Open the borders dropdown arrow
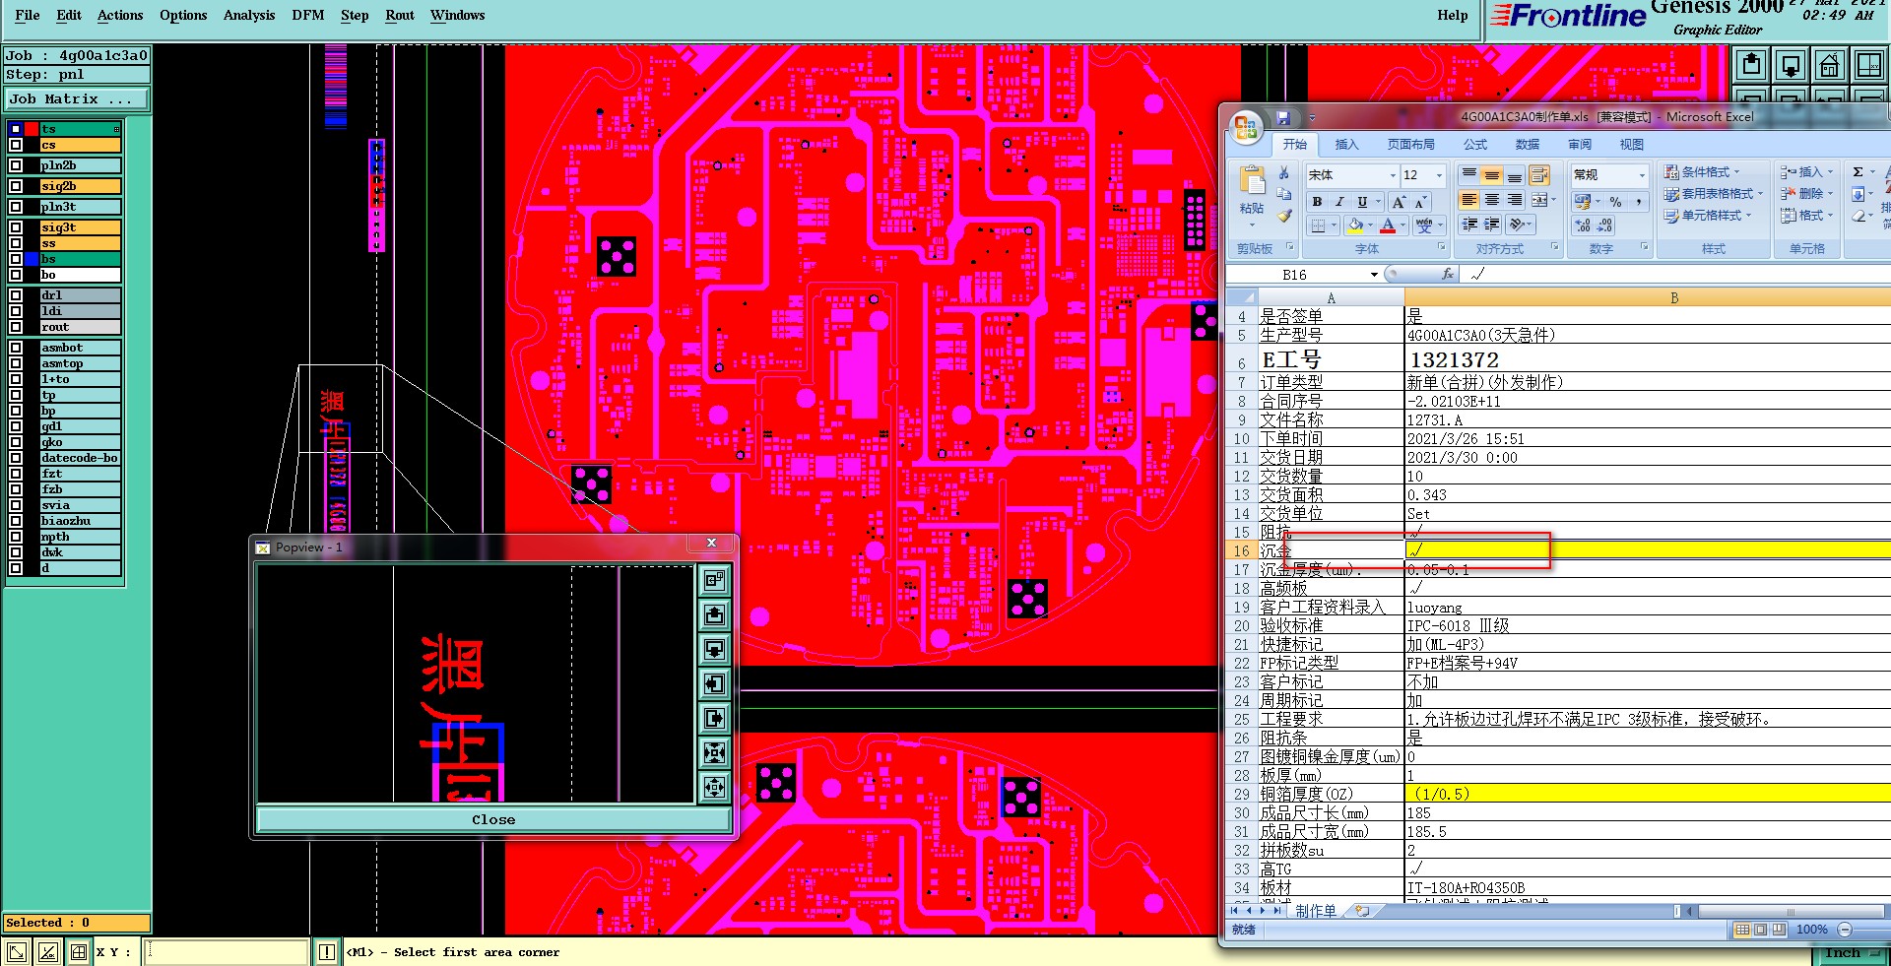 [x=1334, y=225]
